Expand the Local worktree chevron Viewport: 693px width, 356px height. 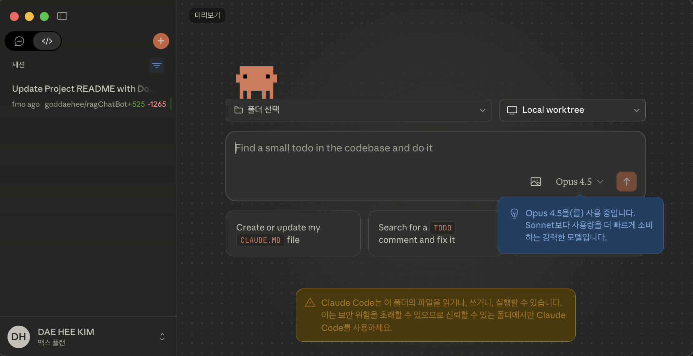pos(636,110)
